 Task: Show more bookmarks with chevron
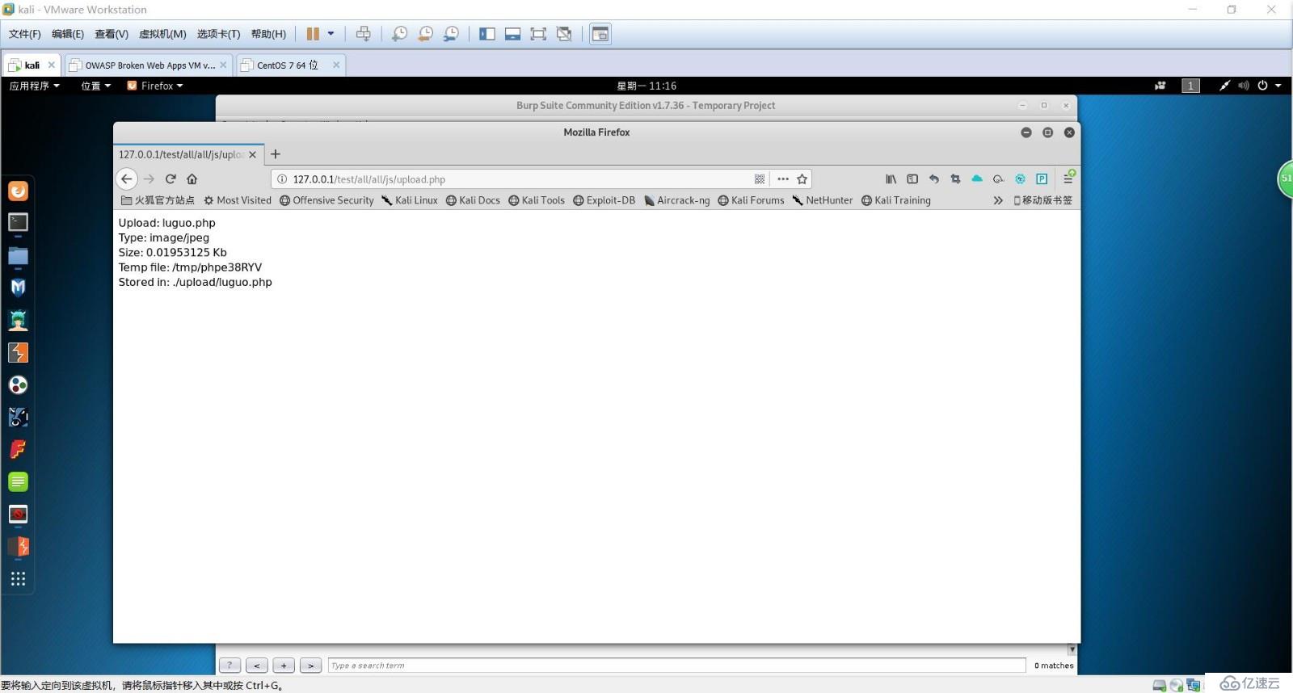(998, 200)
